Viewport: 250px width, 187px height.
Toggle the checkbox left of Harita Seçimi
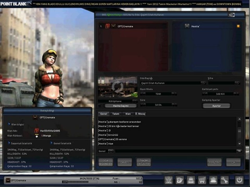(99, 106)
